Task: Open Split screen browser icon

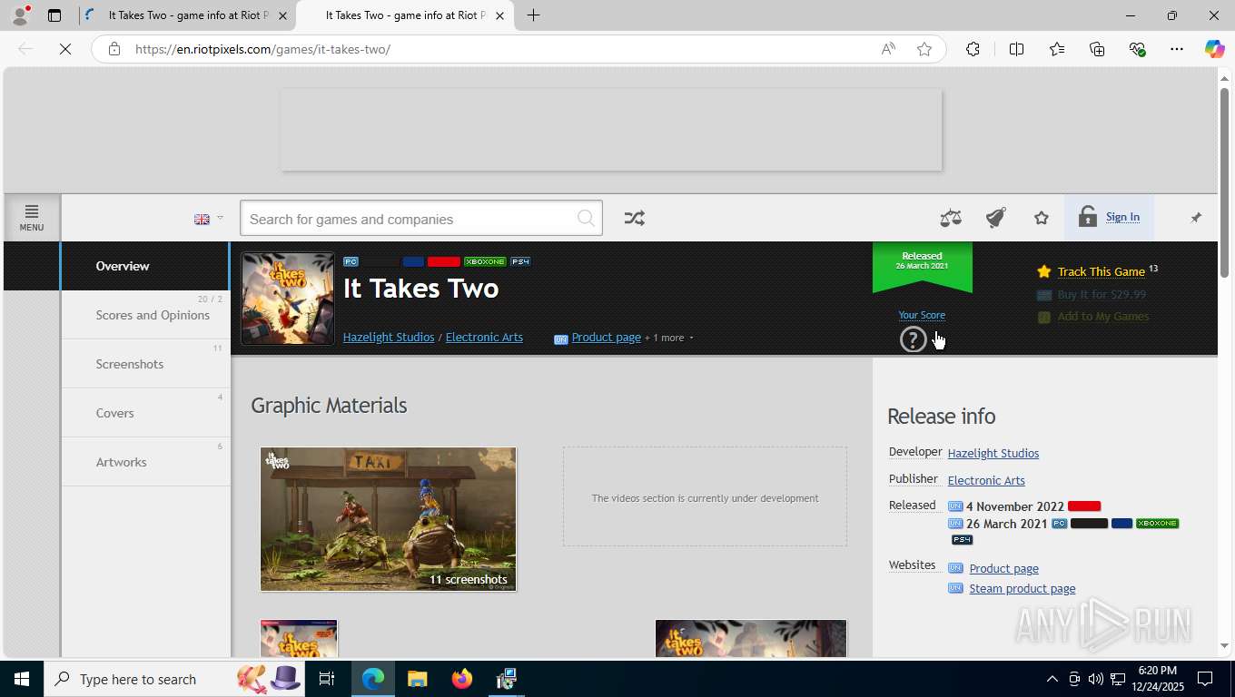Action: pyautogui.click(x=1016, y=49)
